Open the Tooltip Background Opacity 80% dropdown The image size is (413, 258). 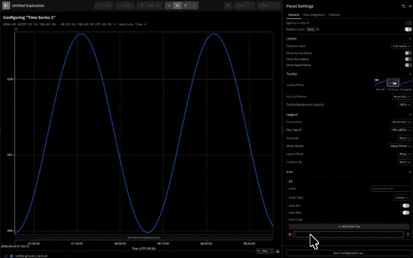point(404,105)
